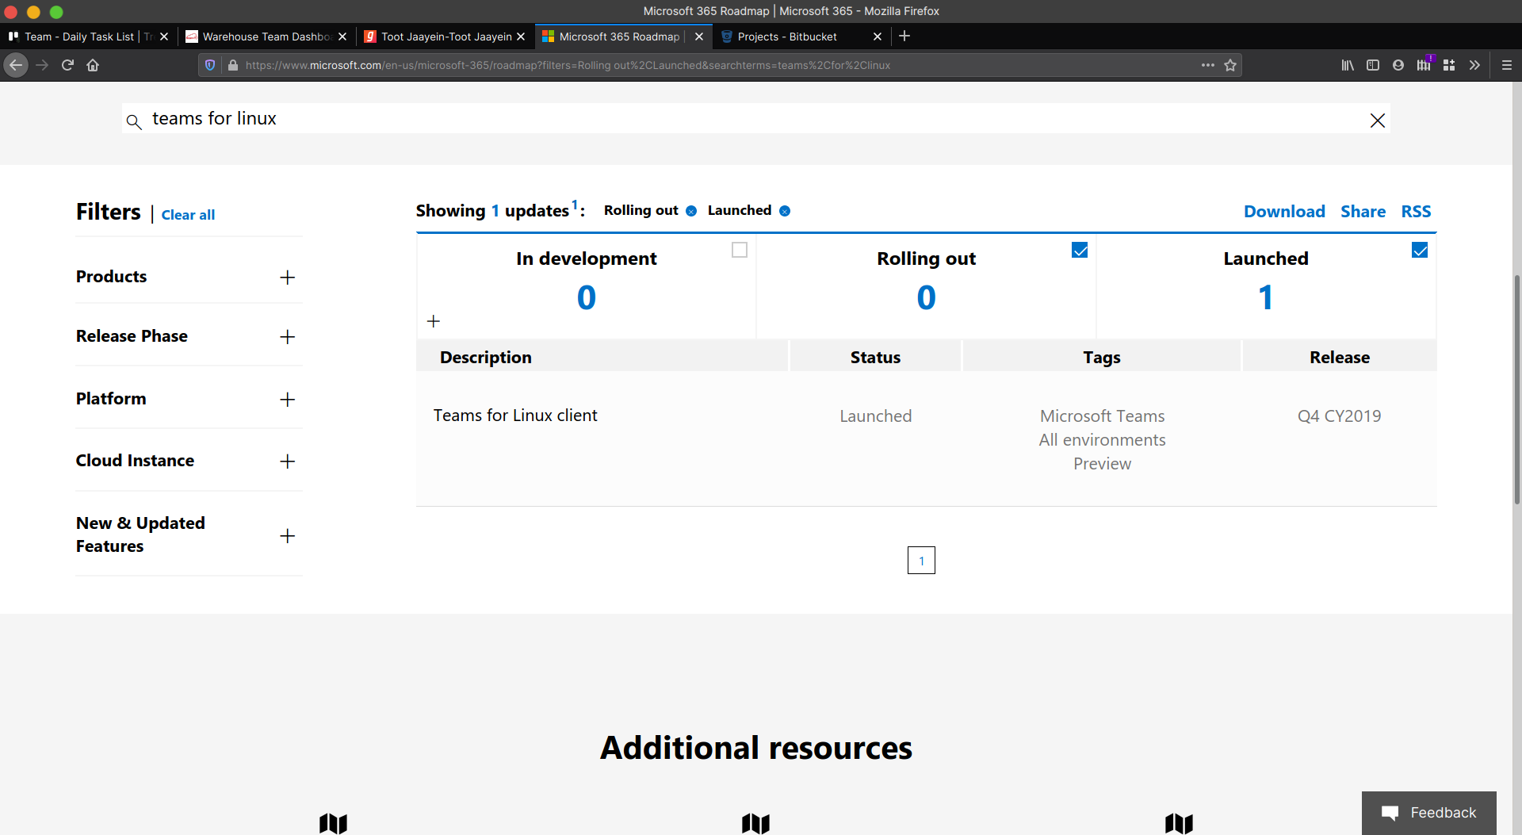Open the Firefox account icon
The width and height of the screenshot is (1522, 835).
pos(1398,65)
